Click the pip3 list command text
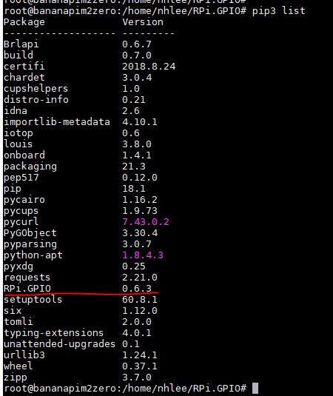The height and width of the screenshot is (396, 333). 278,11
